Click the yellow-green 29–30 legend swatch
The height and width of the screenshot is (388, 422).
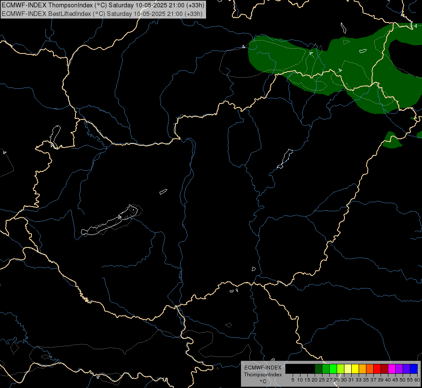coord(341,369)
